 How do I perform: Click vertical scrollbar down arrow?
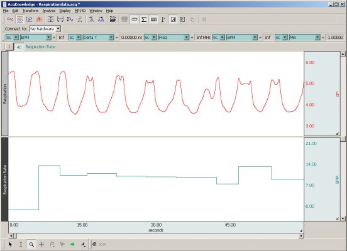point(343,219)
